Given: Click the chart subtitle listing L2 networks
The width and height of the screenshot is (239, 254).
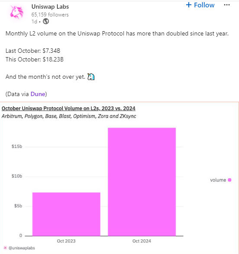Looking at the screenshot, I should click(x=69, y=116).
